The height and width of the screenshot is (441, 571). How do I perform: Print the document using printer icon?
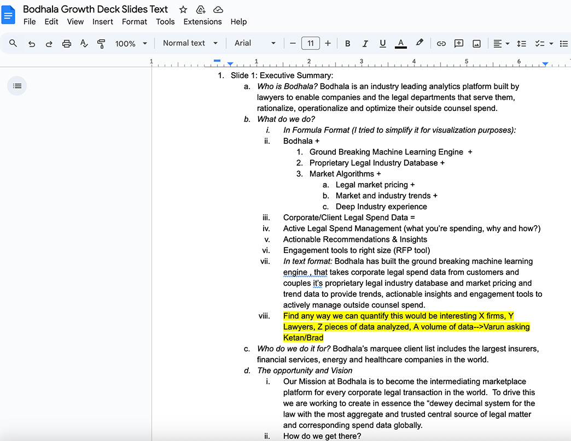(67, 44)
